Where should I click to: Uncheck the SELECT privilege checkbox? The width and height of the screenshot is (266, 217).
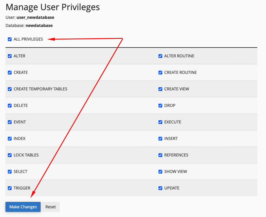click(x=10, y=172)
